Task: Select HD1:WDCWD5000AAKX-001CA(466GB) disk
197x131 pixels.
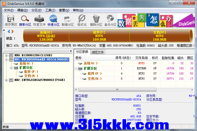Action: coord(41,59)
